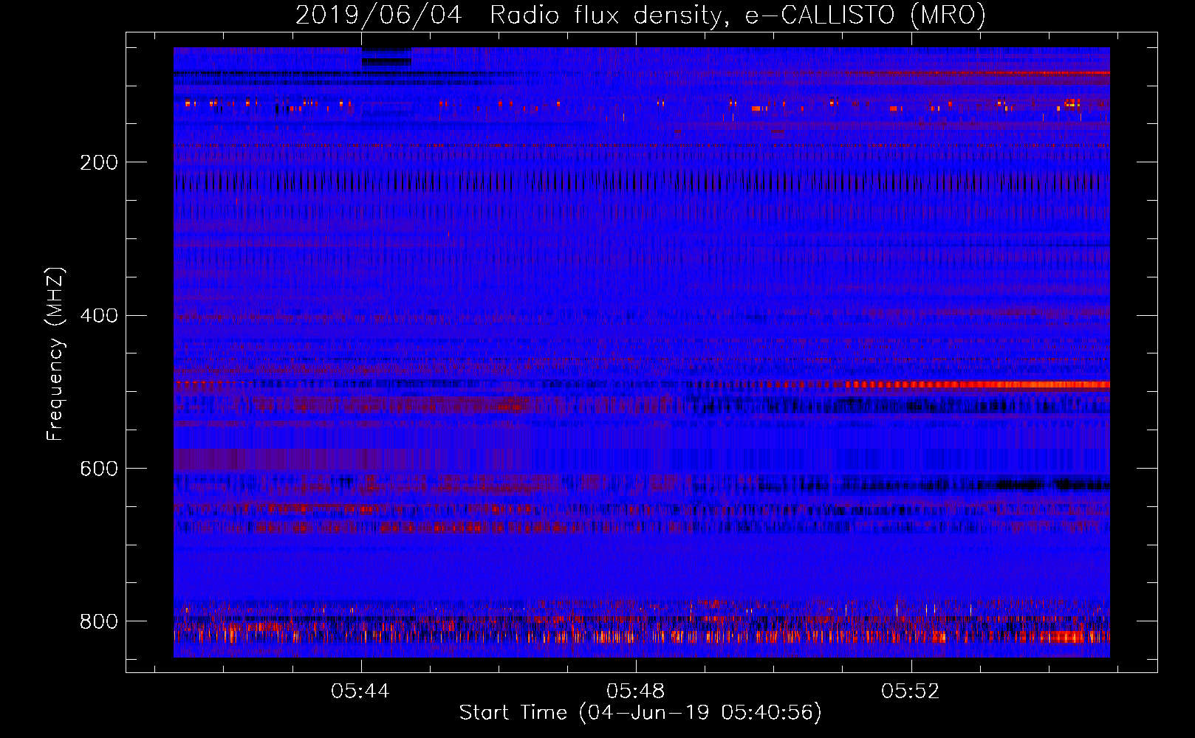Click the 200 frequency tick label
This screenshot has height=738, width=1195.
coord(99,162)
